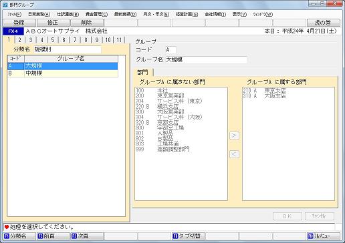This screenshot has width=345, height=243.
Task: Click the > add-to-group arrow button
Action: coord(234,136)
